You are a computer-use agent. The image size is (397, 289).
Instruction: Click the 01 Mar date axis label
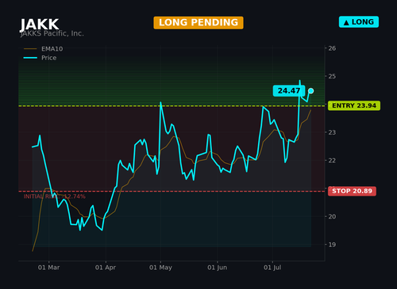pyautogui.click(x=48, y=268)
